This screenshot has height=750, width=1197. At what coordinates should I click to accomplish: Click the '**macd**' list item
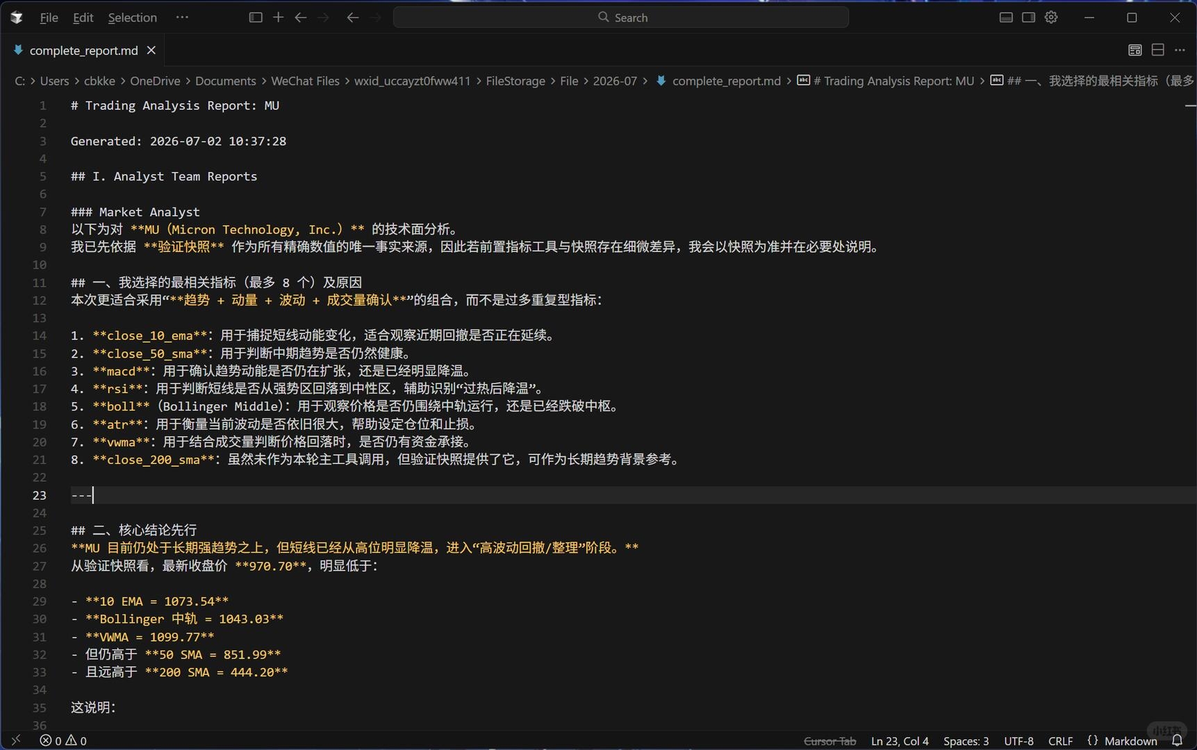[273, 371]
